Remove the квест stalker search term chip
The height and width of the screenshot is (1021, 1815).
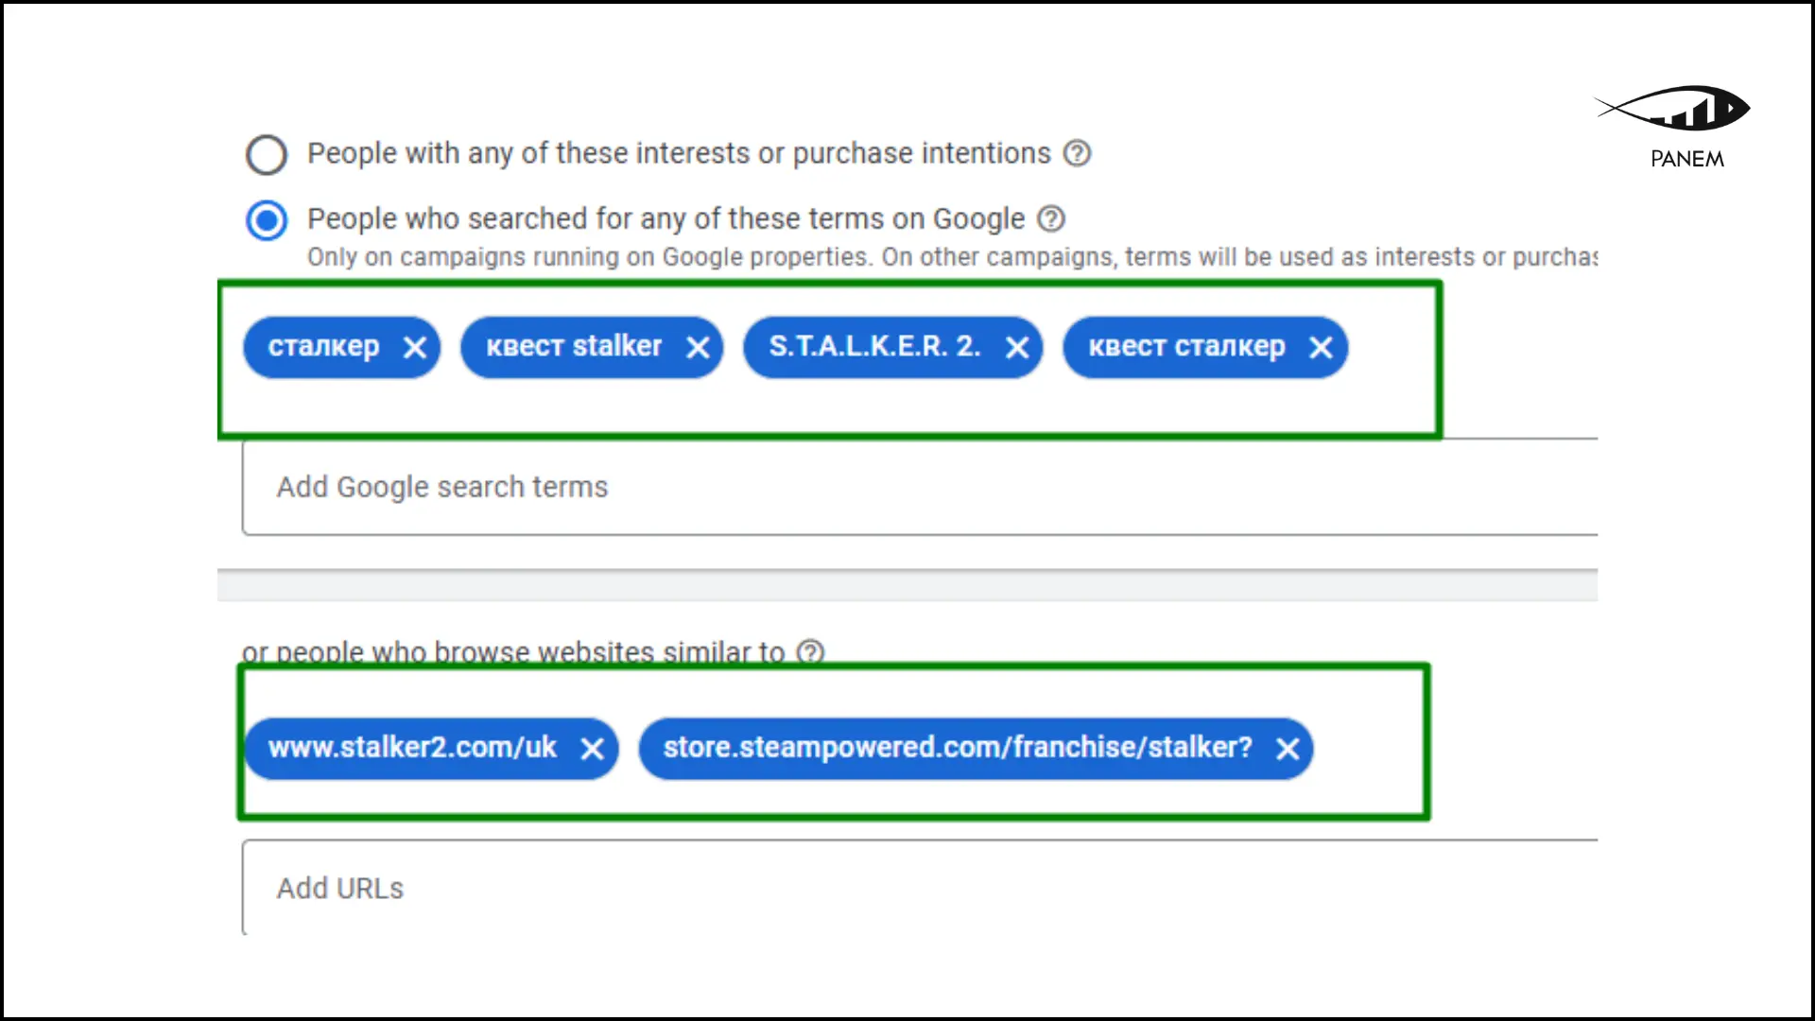click(698, 348)
